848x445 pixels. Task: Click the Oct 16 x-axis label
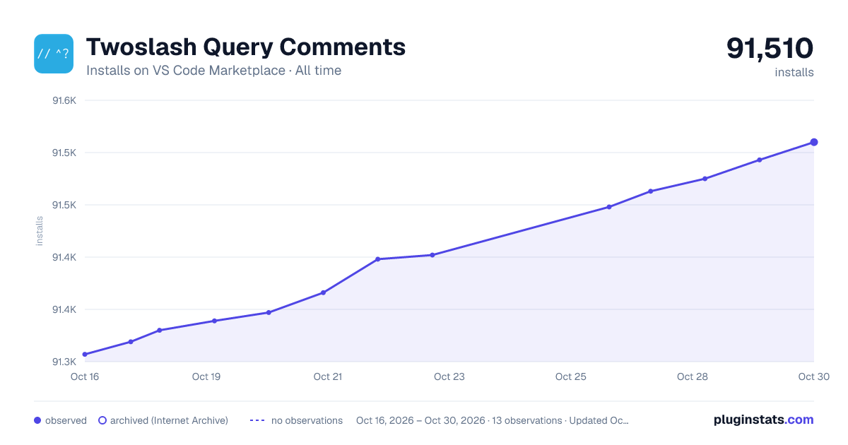85,376
